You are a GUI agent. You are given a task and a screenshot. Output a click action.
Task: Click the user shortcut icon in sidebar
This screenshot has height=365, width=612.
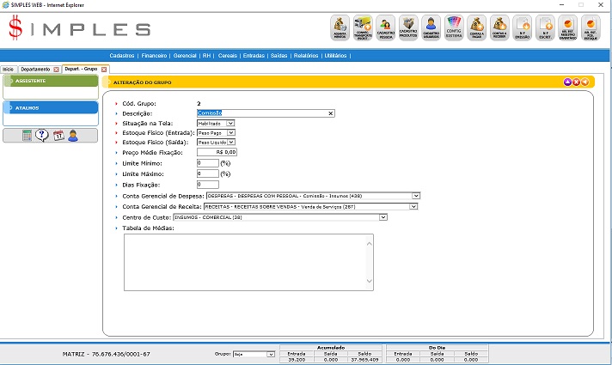(x=73, y=136)
